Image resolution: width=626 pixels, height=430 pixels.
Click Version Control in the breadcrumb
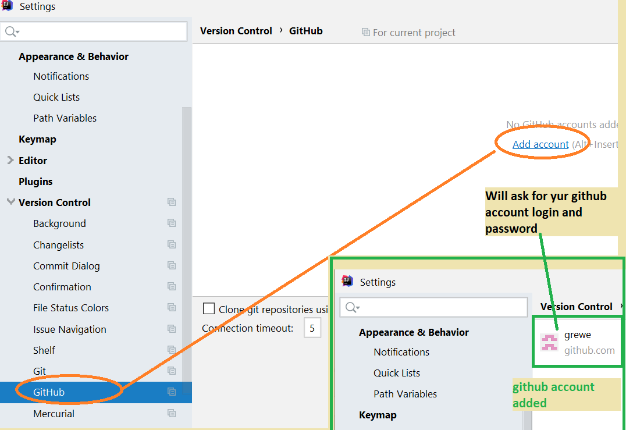[x=236, y=31]
